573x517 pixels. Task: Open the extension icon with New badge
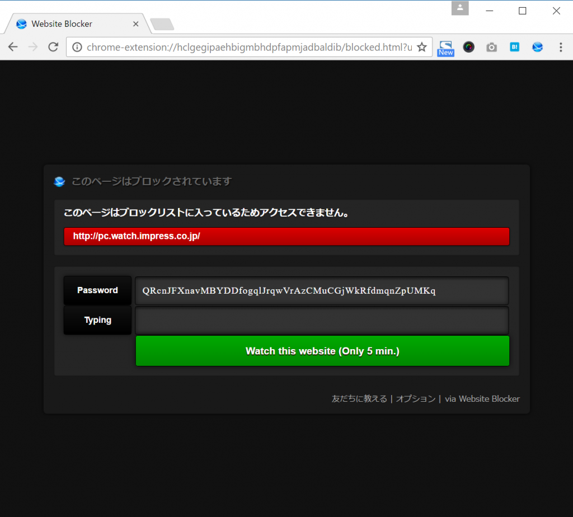(x=445, y=48)
